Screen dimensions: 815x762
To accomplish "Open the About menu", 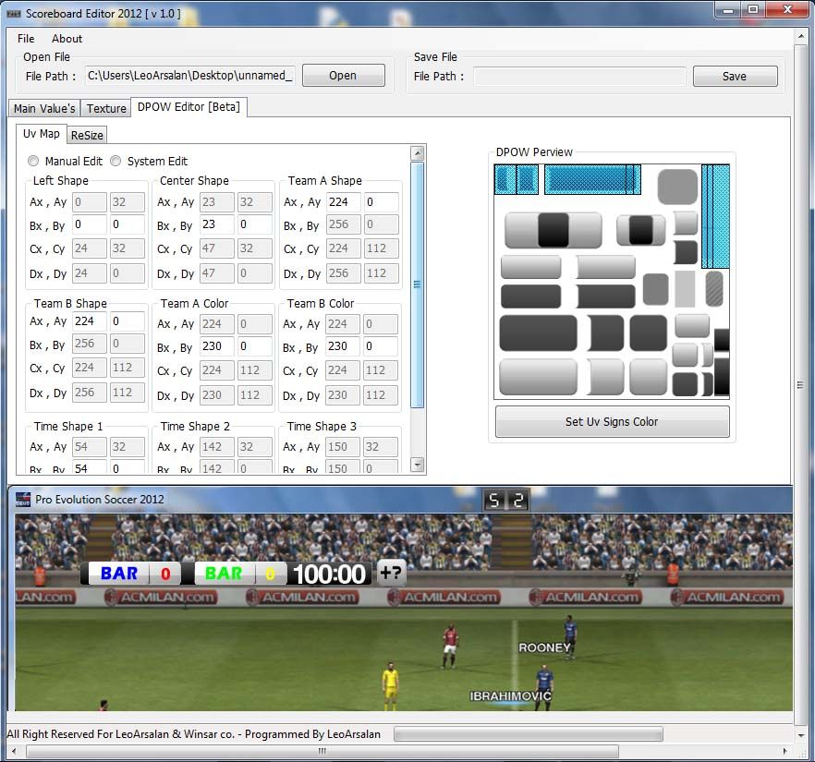I will coord(67,39).
